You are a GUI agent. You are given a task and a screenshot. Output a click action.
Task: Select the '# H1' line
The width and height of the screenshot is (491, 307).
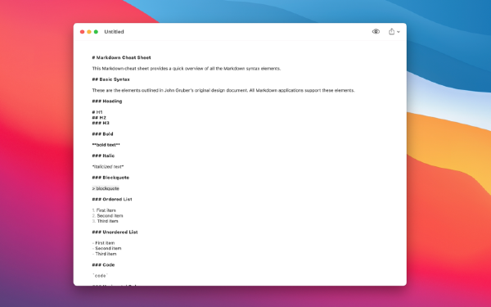point(97,112)
